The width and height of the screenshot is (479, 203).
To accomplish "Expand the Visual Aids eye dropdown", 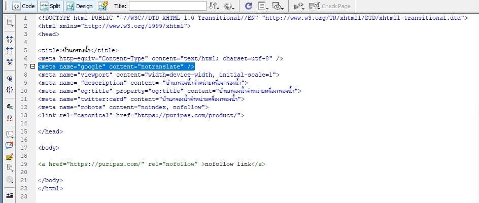I will click(x=278, y=6).
